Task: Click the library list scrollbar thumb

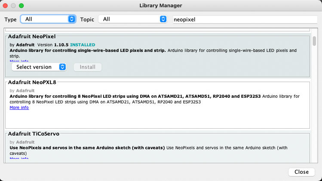Action: [314, 41]
